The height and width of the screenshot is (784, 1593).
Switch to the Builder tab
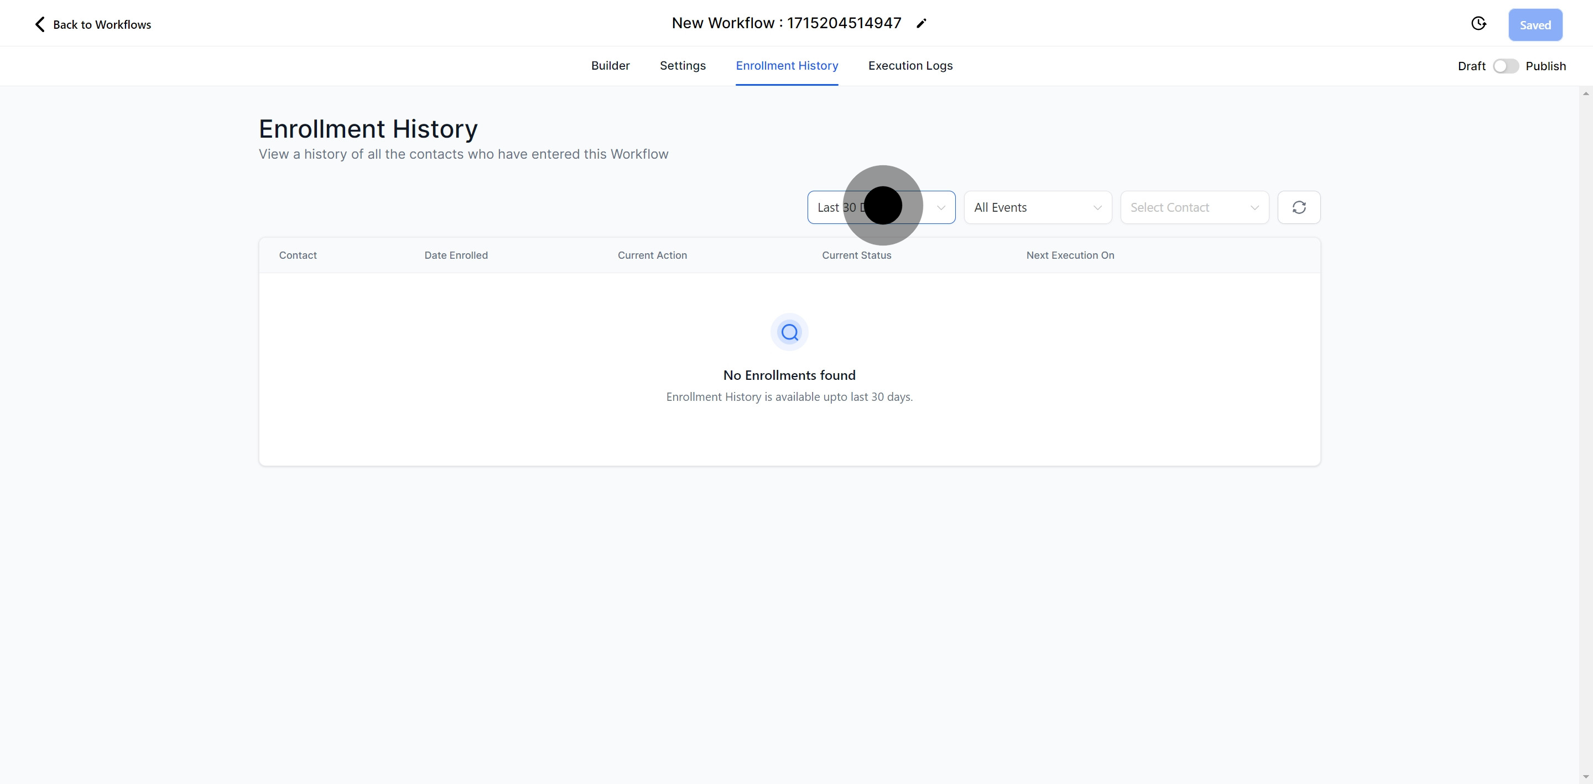coord(610,66)
